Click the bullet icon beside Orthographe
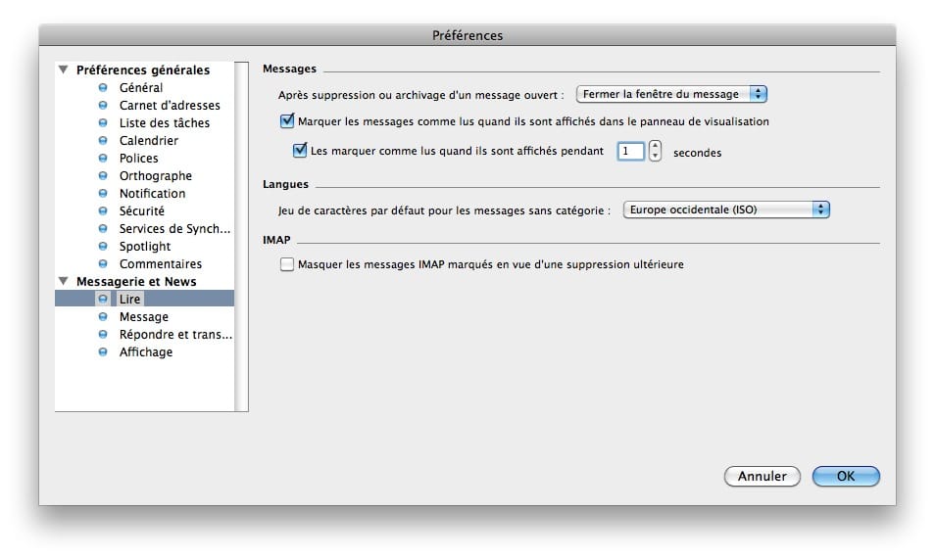The width and height of the screenshot is (935, 559). pos(103,176)
